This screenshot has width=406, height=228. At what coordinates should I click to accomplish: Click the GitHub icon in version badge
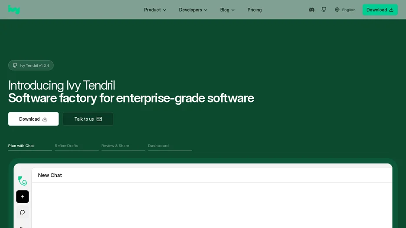click(15, 65)
